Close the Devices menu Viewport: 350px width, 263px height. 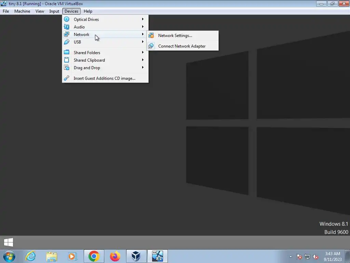[x=71, y=11]
